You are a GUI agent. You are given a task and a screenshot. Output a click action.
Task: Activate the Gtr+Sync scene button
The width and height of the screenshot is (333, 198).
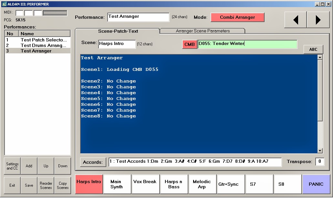pyautogui.click(x=231, y=184)
